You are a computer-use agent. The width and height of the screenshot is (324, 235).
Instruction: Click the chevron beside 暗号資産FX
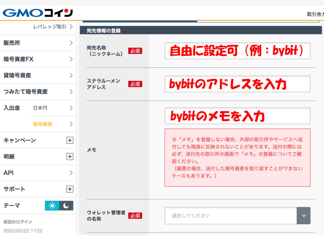pos(71,59)
